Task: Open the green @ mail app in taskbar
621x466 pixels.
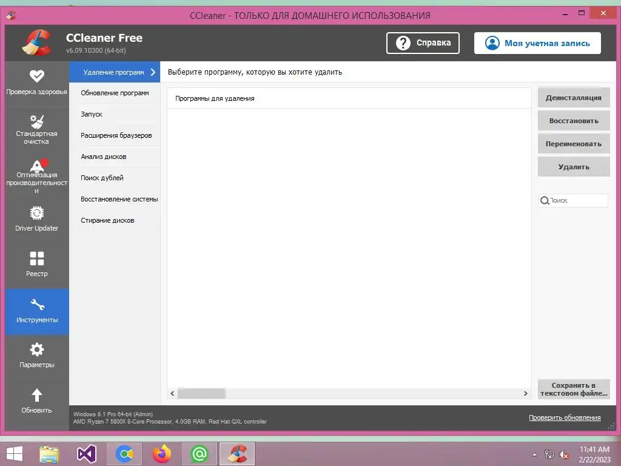Action: click(199, 454)
